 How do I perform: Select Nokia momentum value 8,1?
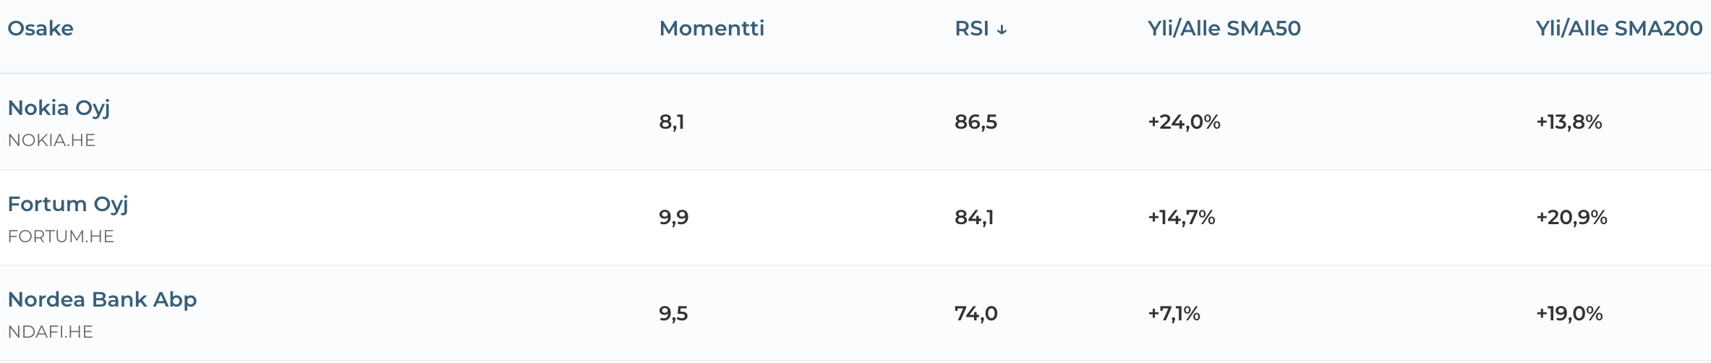(x=672, y=121)
